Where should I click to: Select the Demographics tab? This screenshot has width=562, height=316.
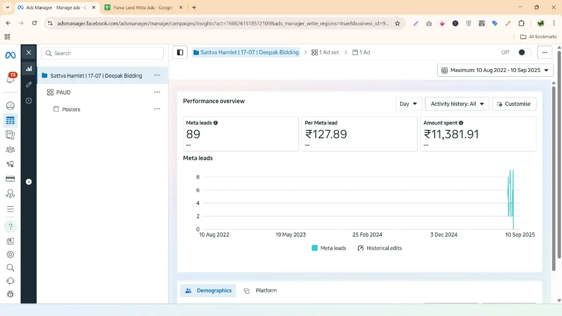(208, 291)
